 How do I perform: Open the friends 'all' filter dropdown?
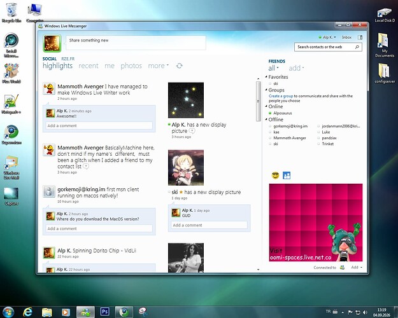click(x=274, y=68)
